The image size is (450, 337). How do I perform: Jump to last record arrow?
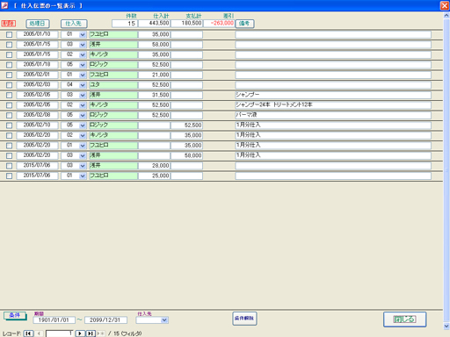[x=91, y=333]
